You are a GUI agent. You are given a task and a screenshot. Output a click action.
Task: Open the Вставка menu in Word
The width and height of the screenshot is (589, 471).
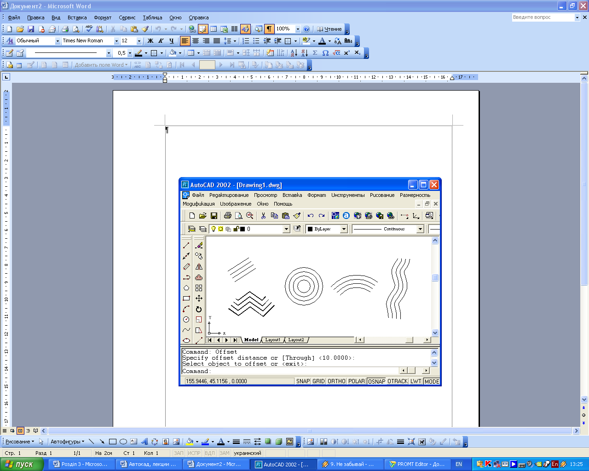pos(77,17)
